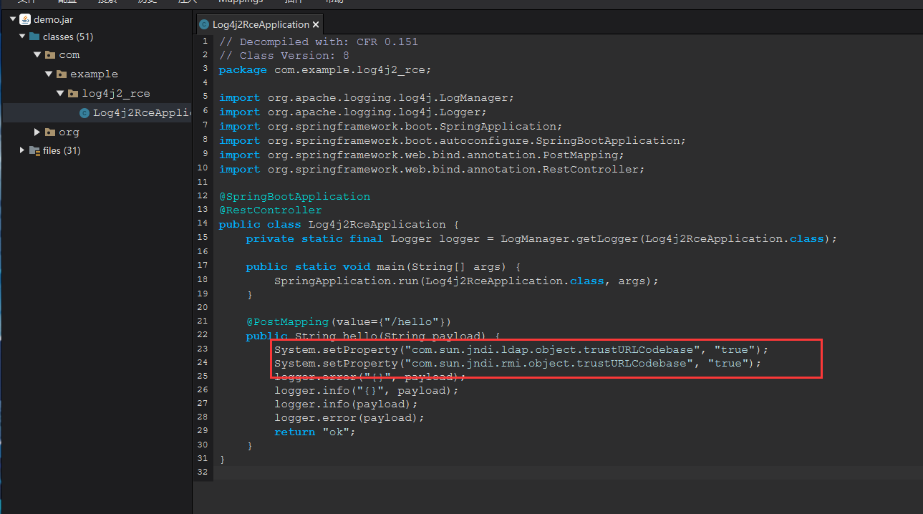Select the Log4j2RceApplication editor tab
Screen dimensions: 923x514
click(259, 24)
